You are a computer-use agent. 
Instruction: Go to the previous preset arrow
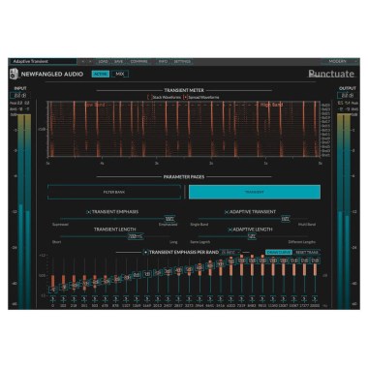[x=83, y=61]
